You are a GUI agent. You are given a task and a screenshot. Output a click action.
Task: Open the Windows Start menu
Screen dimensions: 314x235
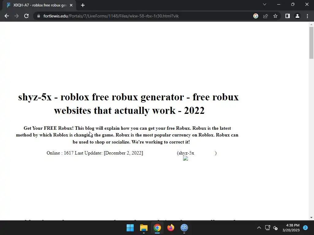click(x=130, y=228)
